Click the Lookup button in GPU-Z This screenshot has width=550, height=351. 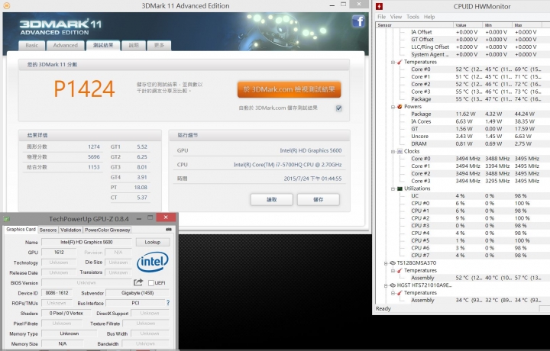pyautogui.click(x=153, y=242)
